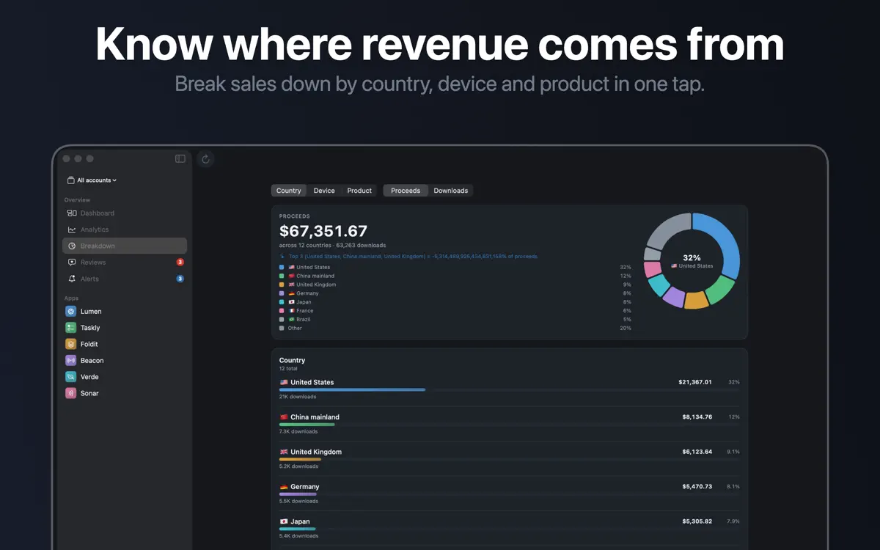Switch to the Device segment
The image size is (880, 550).
324,191
